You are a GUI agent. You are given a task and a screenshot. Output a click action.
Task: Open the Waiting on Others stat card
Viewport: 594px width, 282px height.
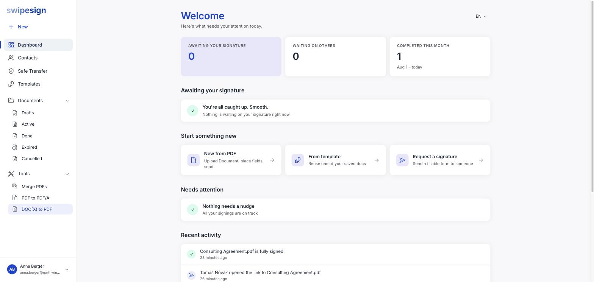(x=335, y=57)
